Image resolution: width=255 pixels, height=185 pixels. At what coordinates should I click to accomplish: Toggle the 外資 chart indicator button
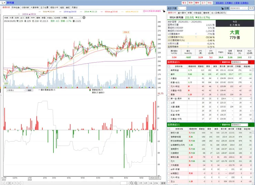pyautogui.click(x=11, y=18)
